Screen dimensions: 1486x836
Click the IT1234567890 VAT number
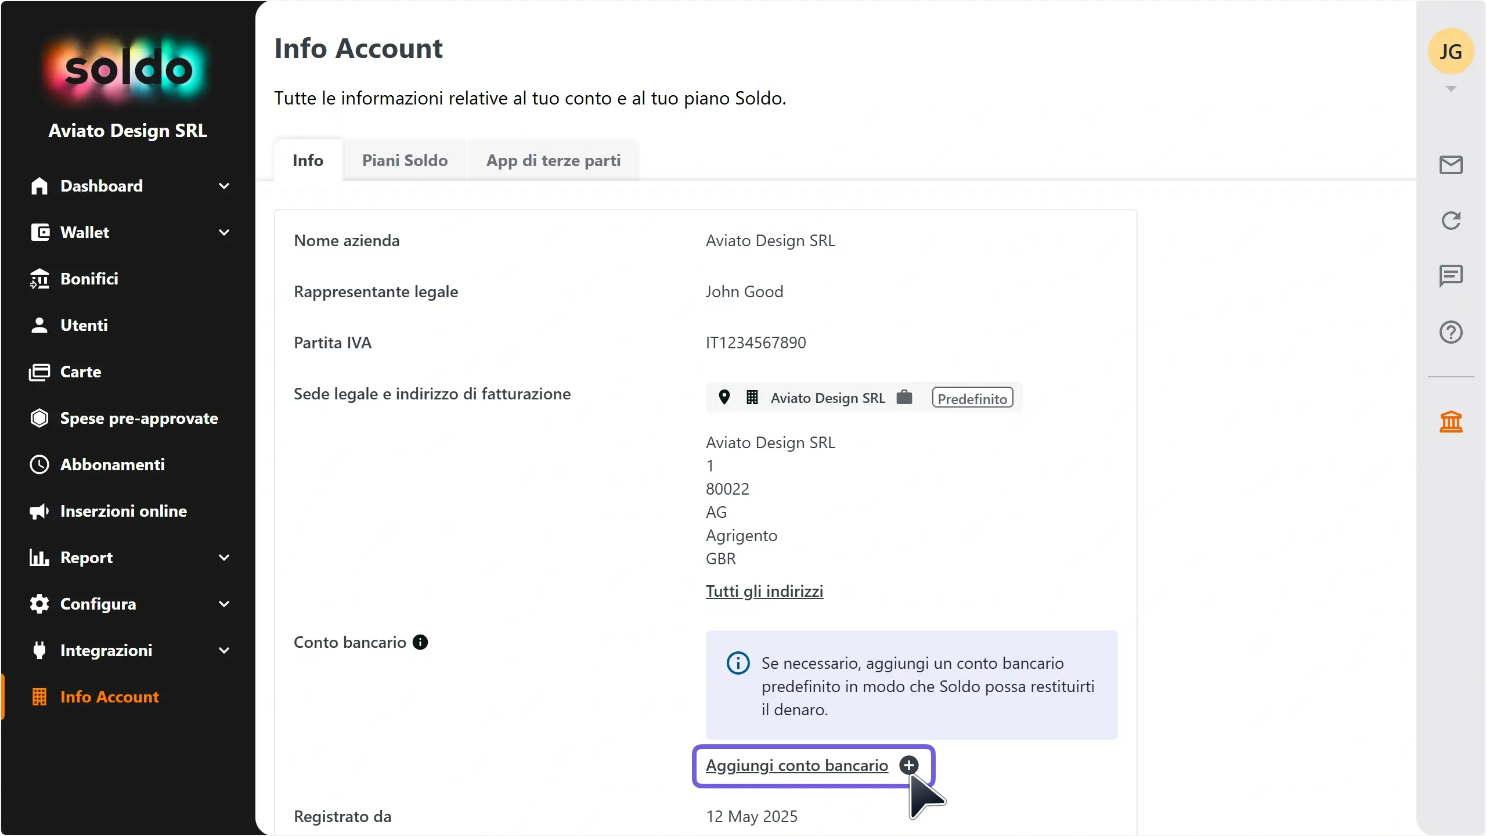point(756,343)
